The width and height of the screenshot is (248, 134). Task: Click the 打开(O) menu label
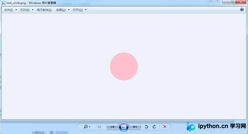coord(78,10)
